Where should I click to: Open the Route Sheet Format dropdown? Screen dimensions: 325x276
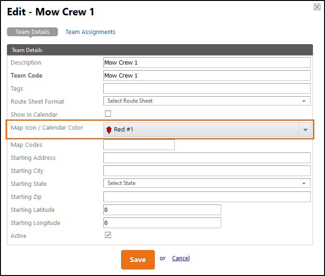point(207,101)
